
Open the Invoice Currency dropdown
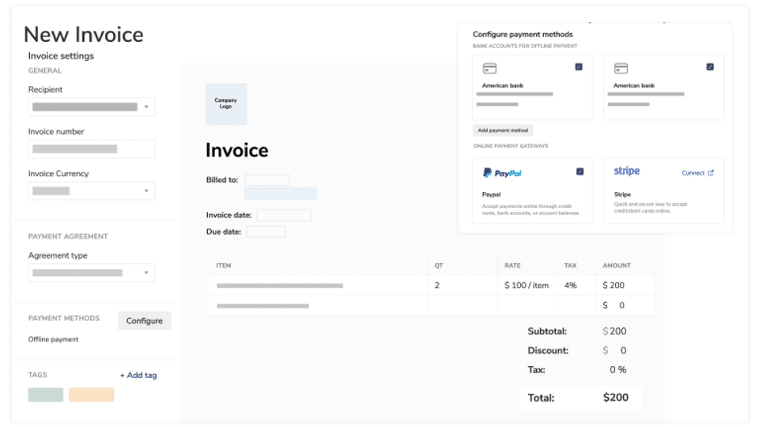(92, 191)
